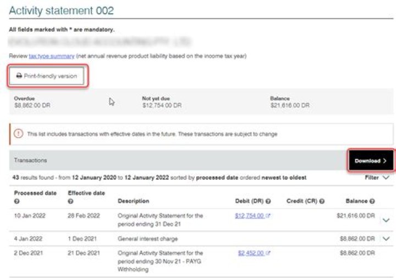Click the Effective date help icon
This screenshot has height=278, width=396.
pyautogui.click(x=70, y=201)
